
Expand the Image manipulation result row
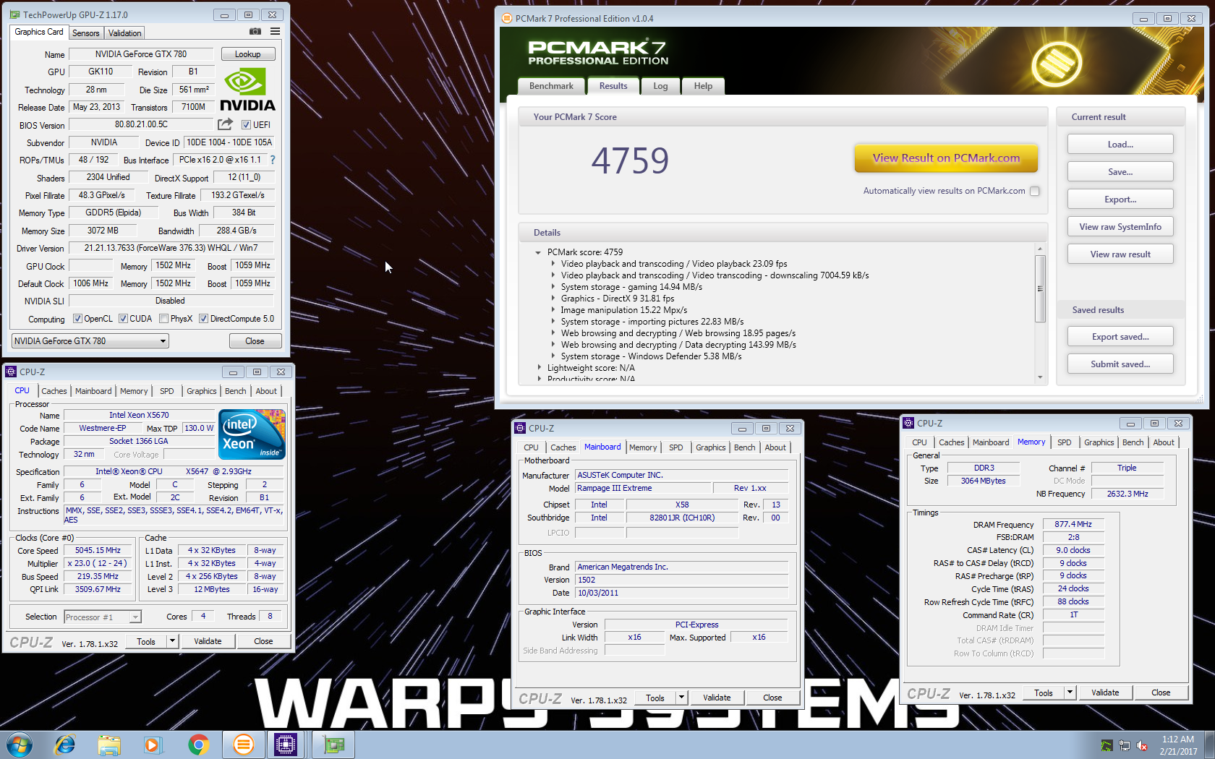pos(553,310)
